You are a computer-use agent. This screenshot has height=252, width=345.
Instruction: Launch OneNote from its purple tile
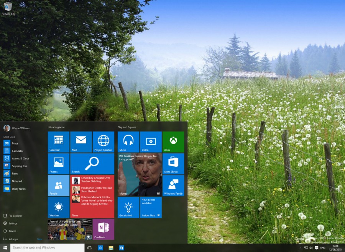tap(103, 229)
